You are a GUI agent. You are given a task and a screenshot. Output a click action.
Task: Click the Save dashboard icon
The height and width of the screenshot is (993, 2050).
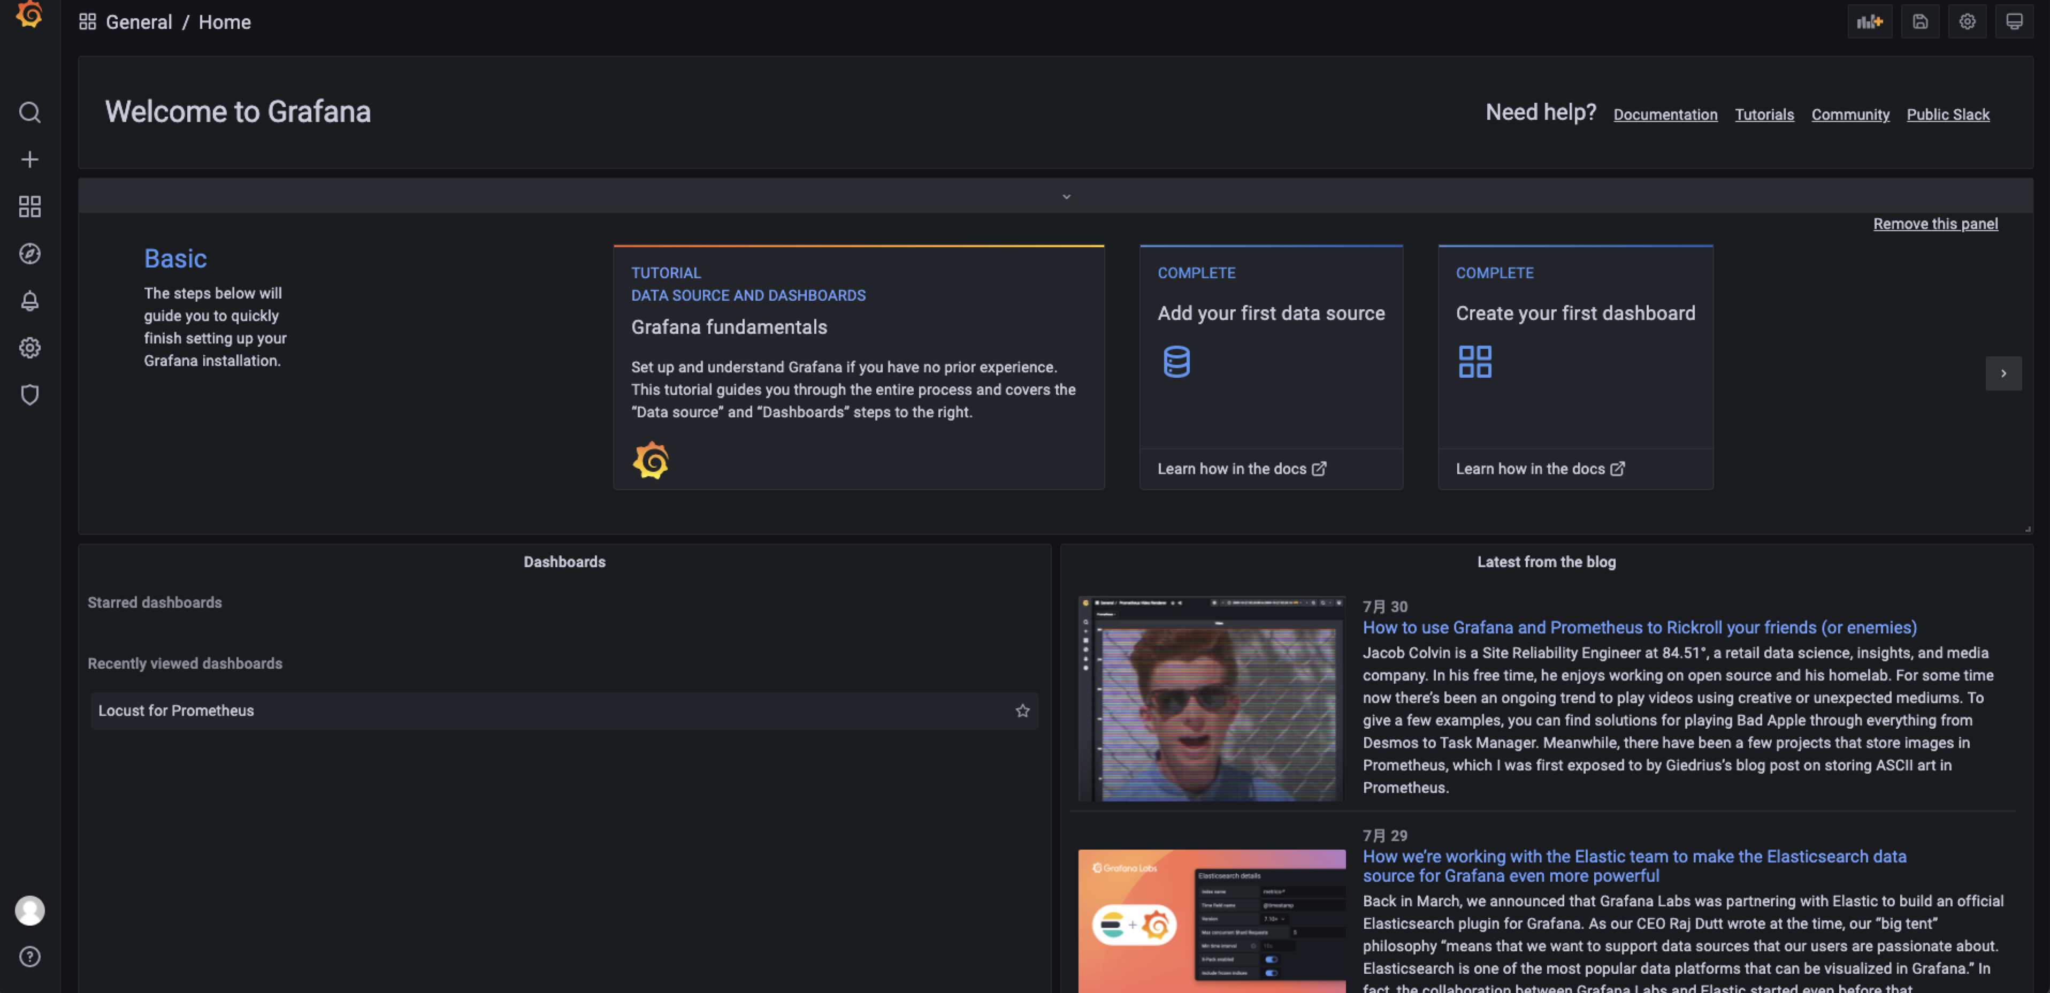click(x=1919, y=21)
